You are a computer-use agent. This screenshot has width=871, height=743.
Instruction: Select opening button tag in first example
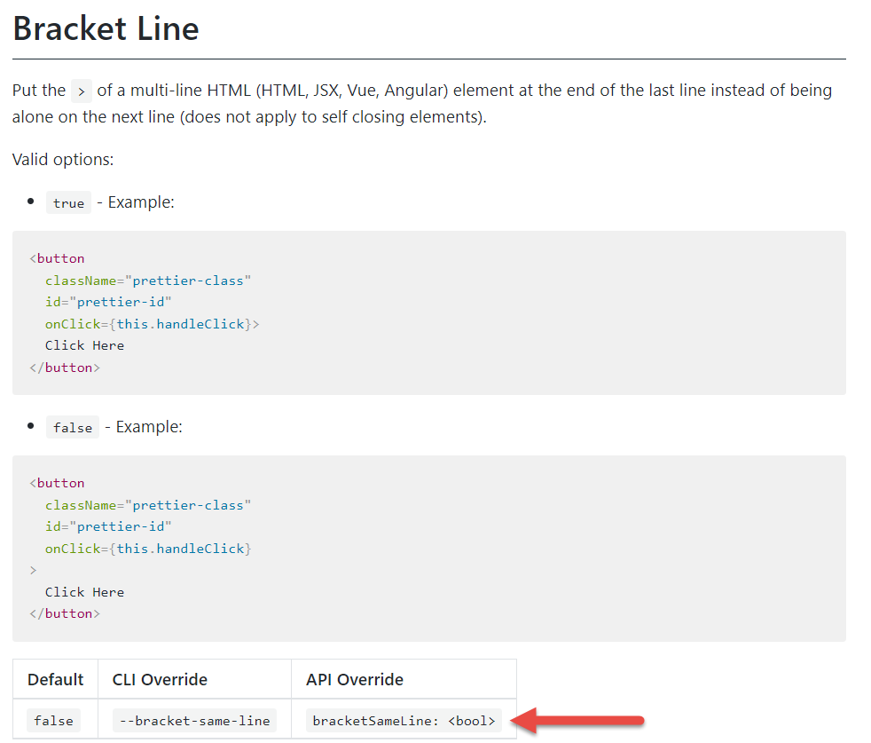coord(57,257)
